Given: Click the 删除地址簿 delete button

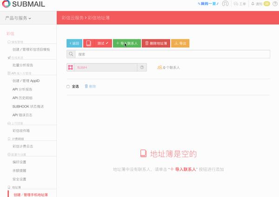Looking at the screenshot, I should point(156,43).
